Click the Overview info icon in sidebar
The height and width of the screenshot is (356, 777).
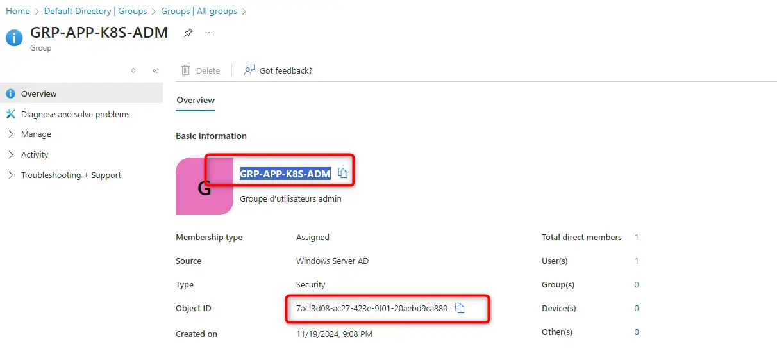point(10,93)
